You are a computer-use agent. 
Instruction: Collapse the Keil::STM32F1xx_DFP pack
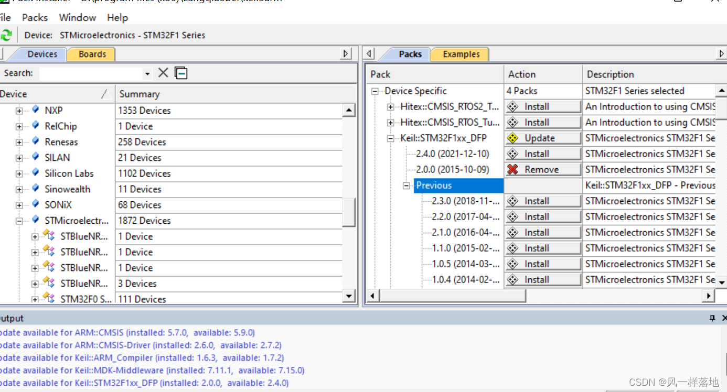coord(391,138)
